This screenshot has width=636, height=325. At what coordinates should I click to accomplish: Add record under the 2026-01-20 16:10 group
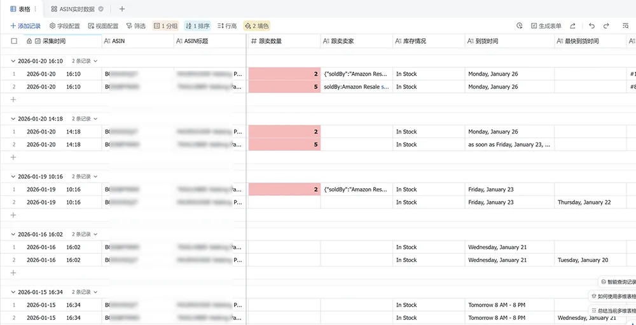tap(13, 99)
